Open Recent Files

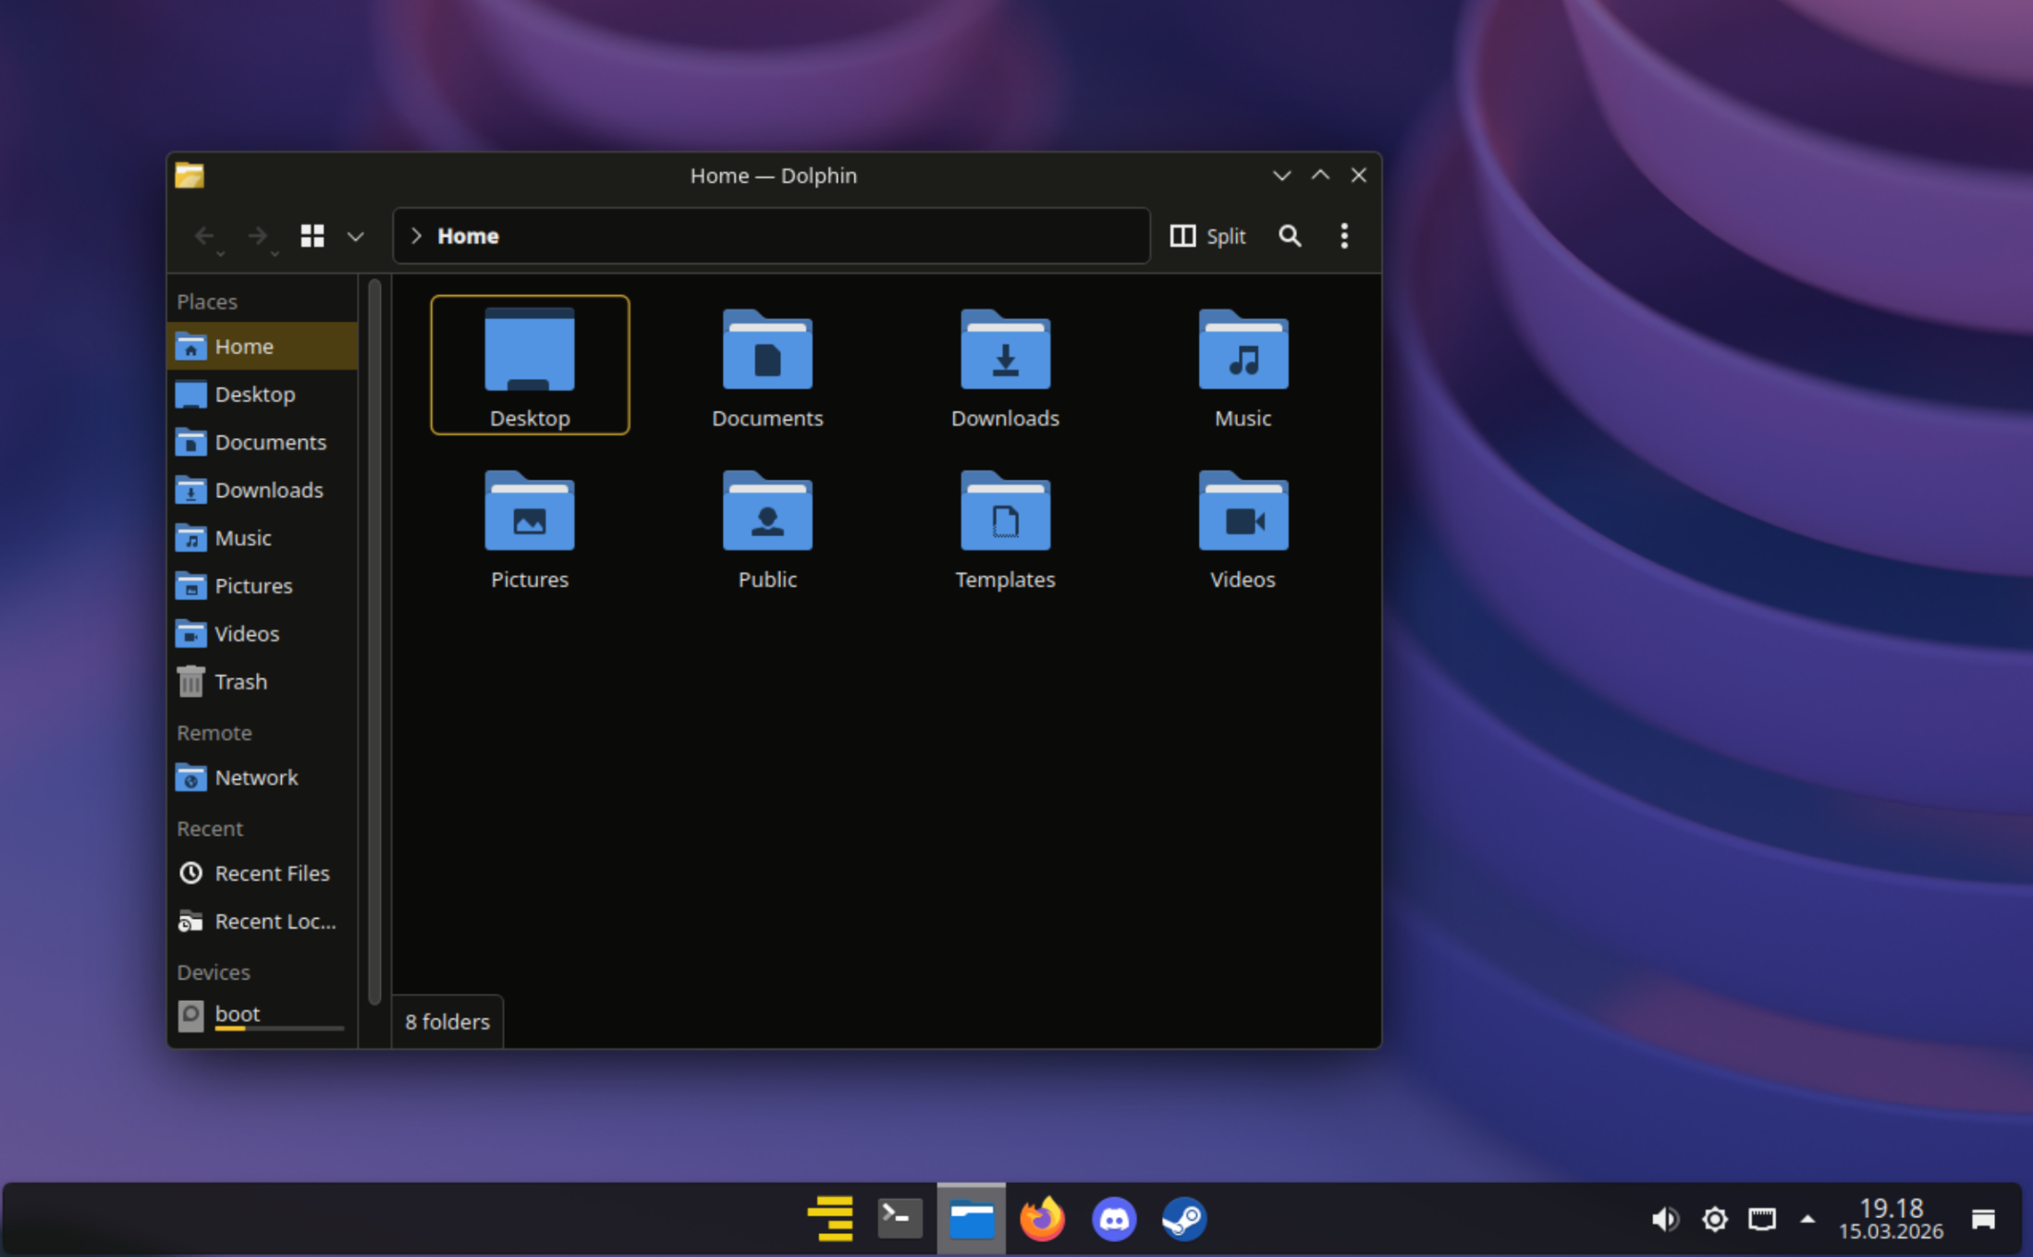[272, 873]
